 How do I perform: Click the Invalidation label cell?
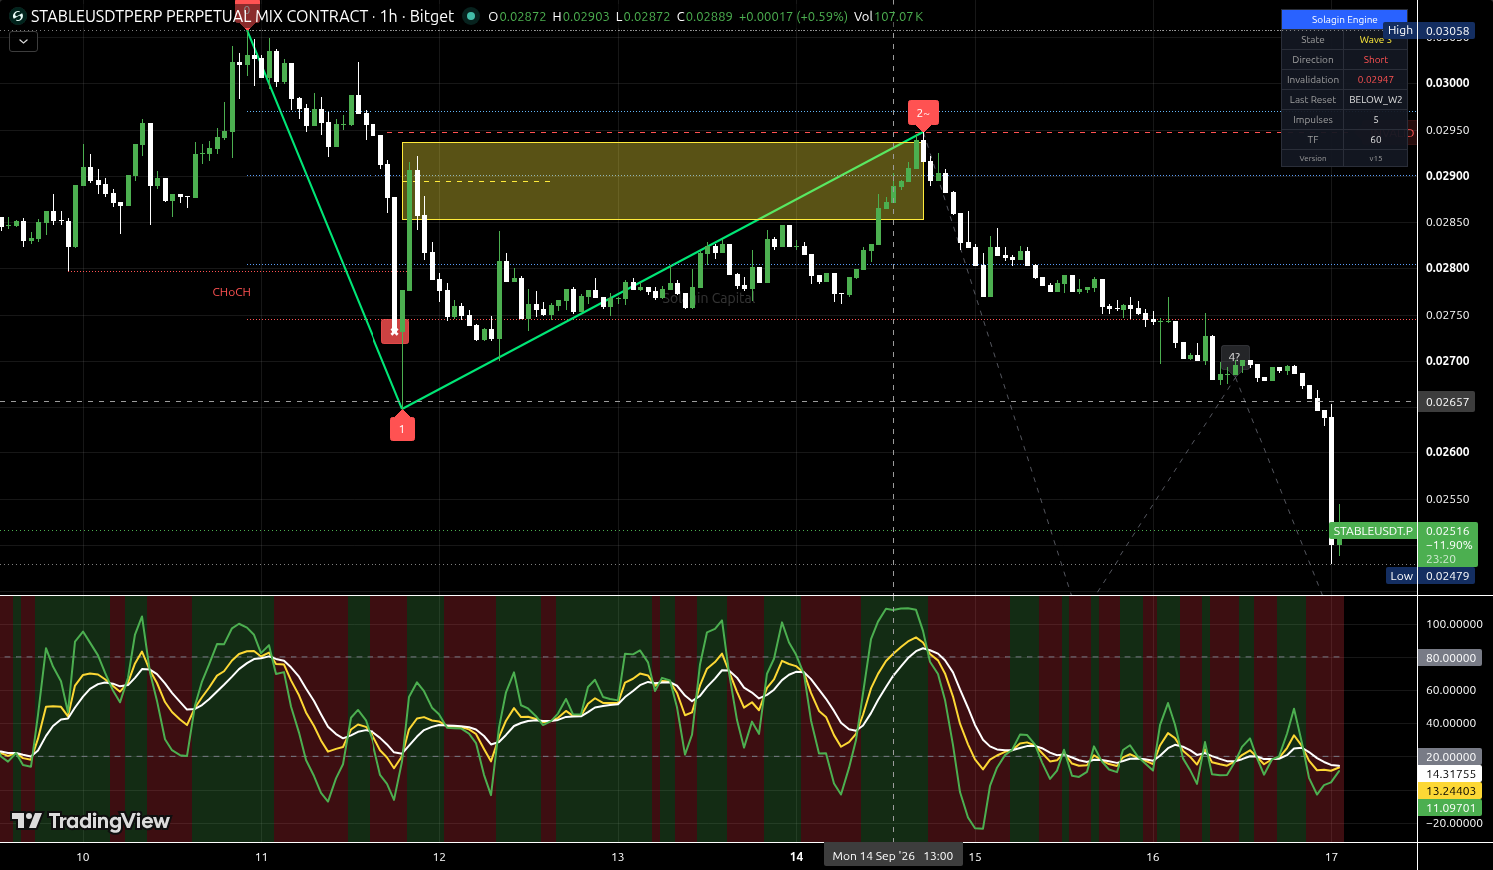click(x=1313, y=80)
